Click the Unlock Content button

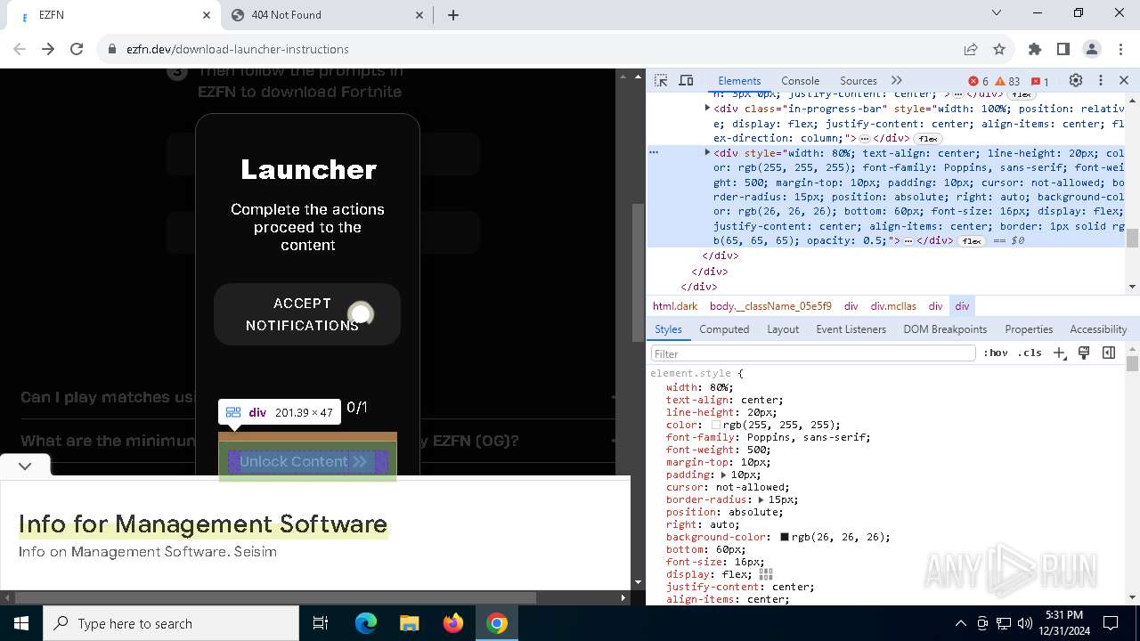(307, 461)
